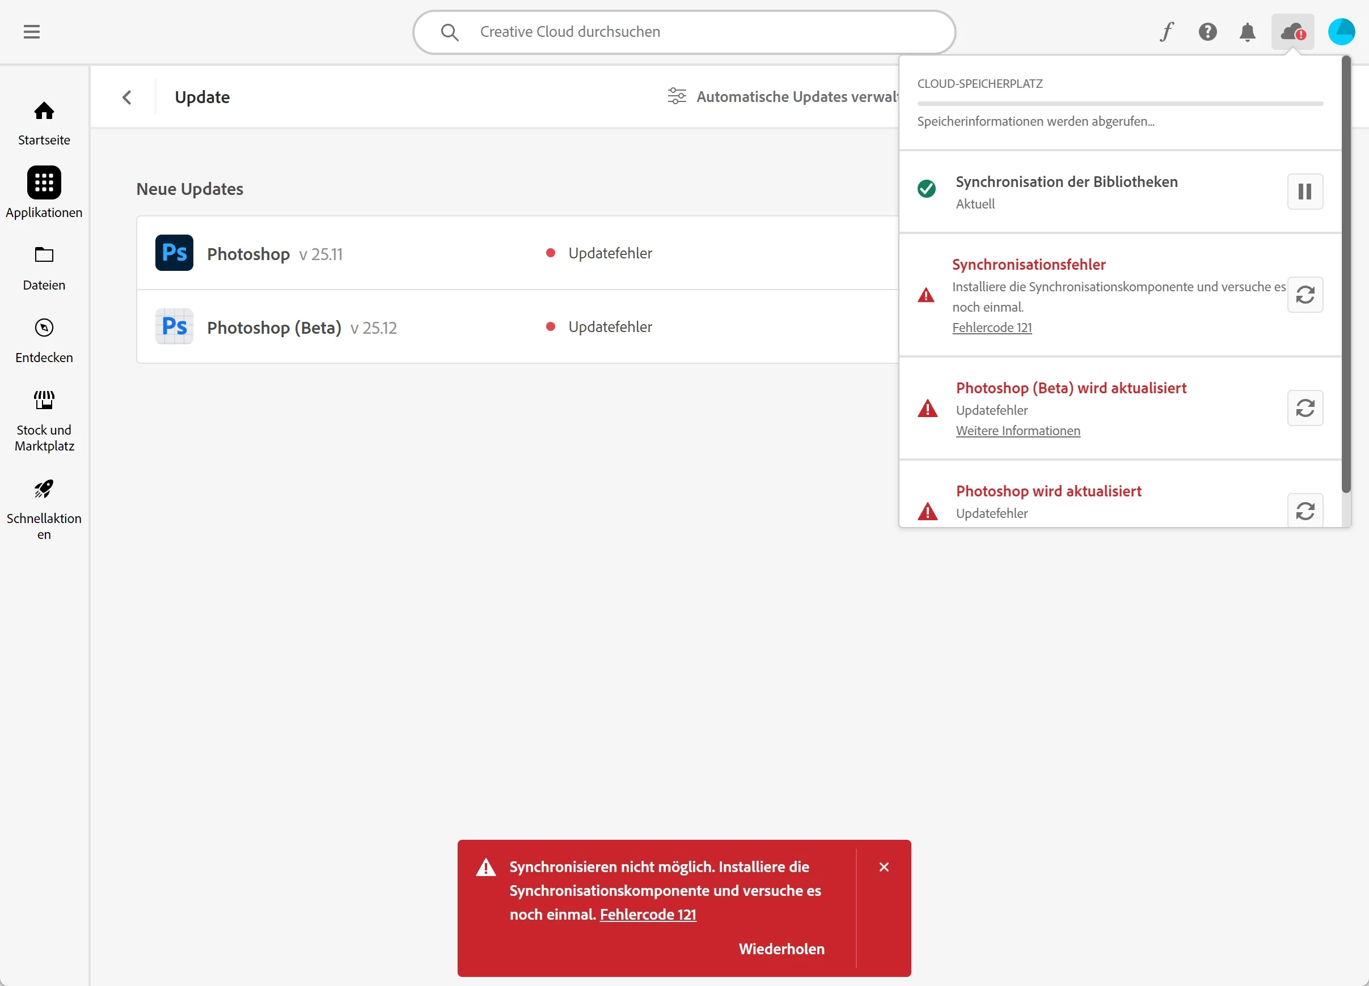Screen dimensions: 1369x986
Task: Open Applikationen in sidebar
Action: point(44,192)
